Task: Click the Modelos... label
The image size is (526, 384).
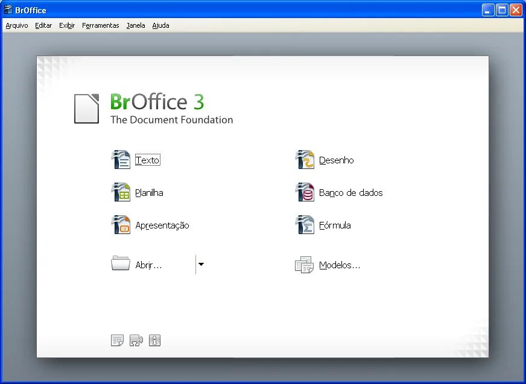Action: click(340, 265)
